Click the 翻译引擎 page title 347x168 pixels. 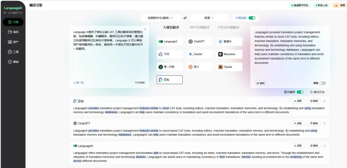(36, 5)
